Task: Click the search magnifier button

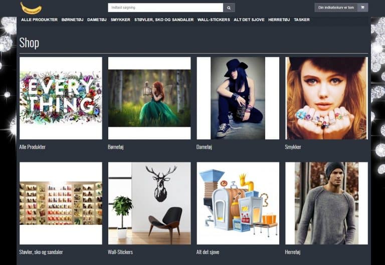Action: (x=229, y=8)
